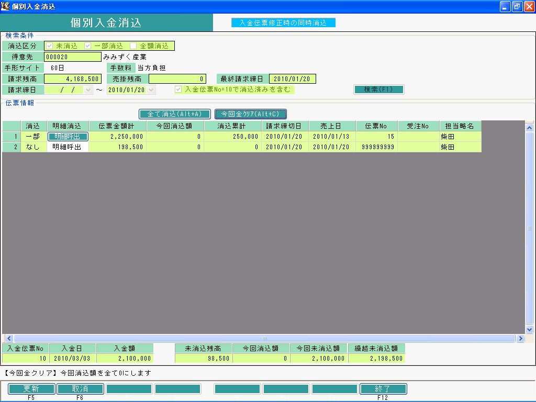Viewport: 536px width, 402px height.
Task: Toggle 入金伝票No=10で消込済みを含む checkbox
Action: [178, 90]
